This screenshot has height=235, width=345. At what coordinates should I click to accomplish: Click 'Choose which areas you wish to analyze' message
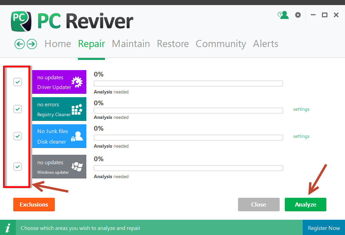(81, 228)
